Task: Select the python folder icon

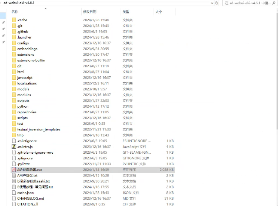Action: pos(14,106)
